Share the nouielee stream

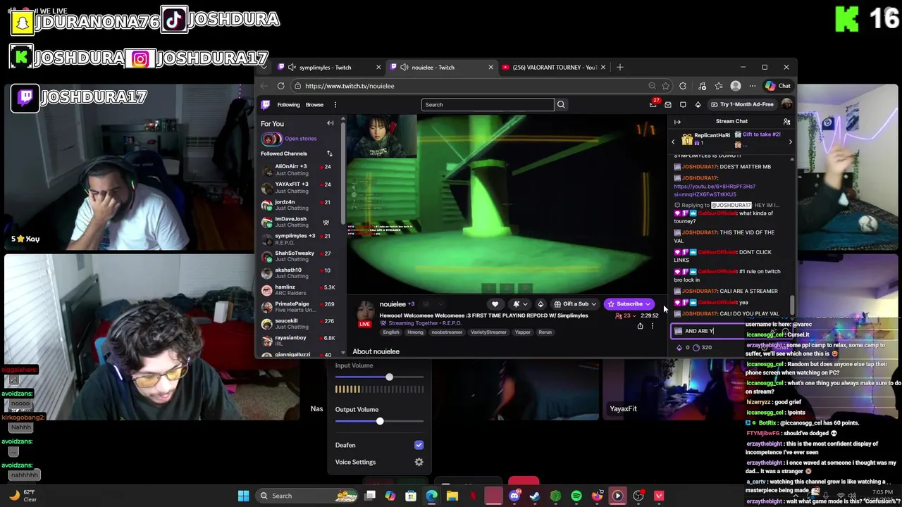tap(640, 326)
